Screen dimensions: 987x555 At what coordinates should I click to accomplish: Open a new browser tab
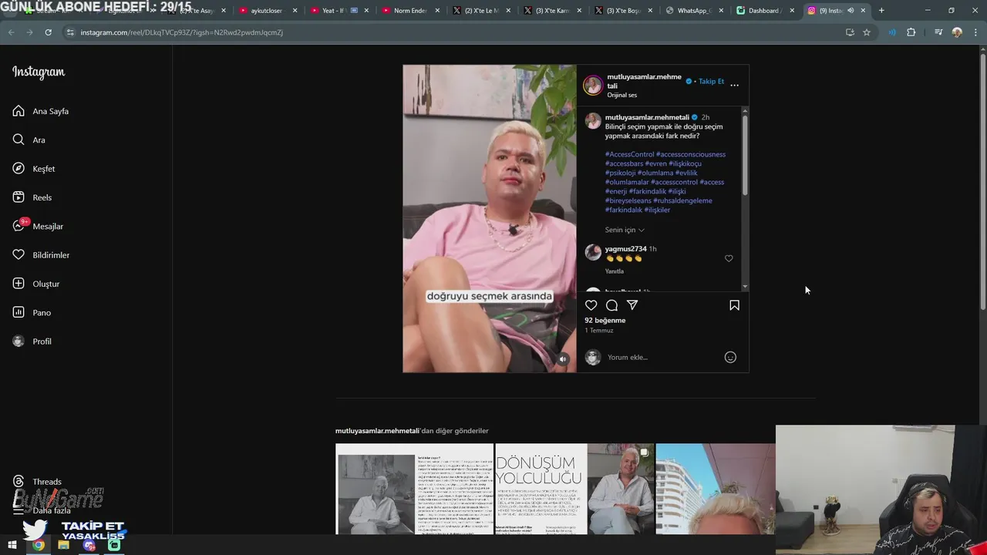[x=881, y=11]
